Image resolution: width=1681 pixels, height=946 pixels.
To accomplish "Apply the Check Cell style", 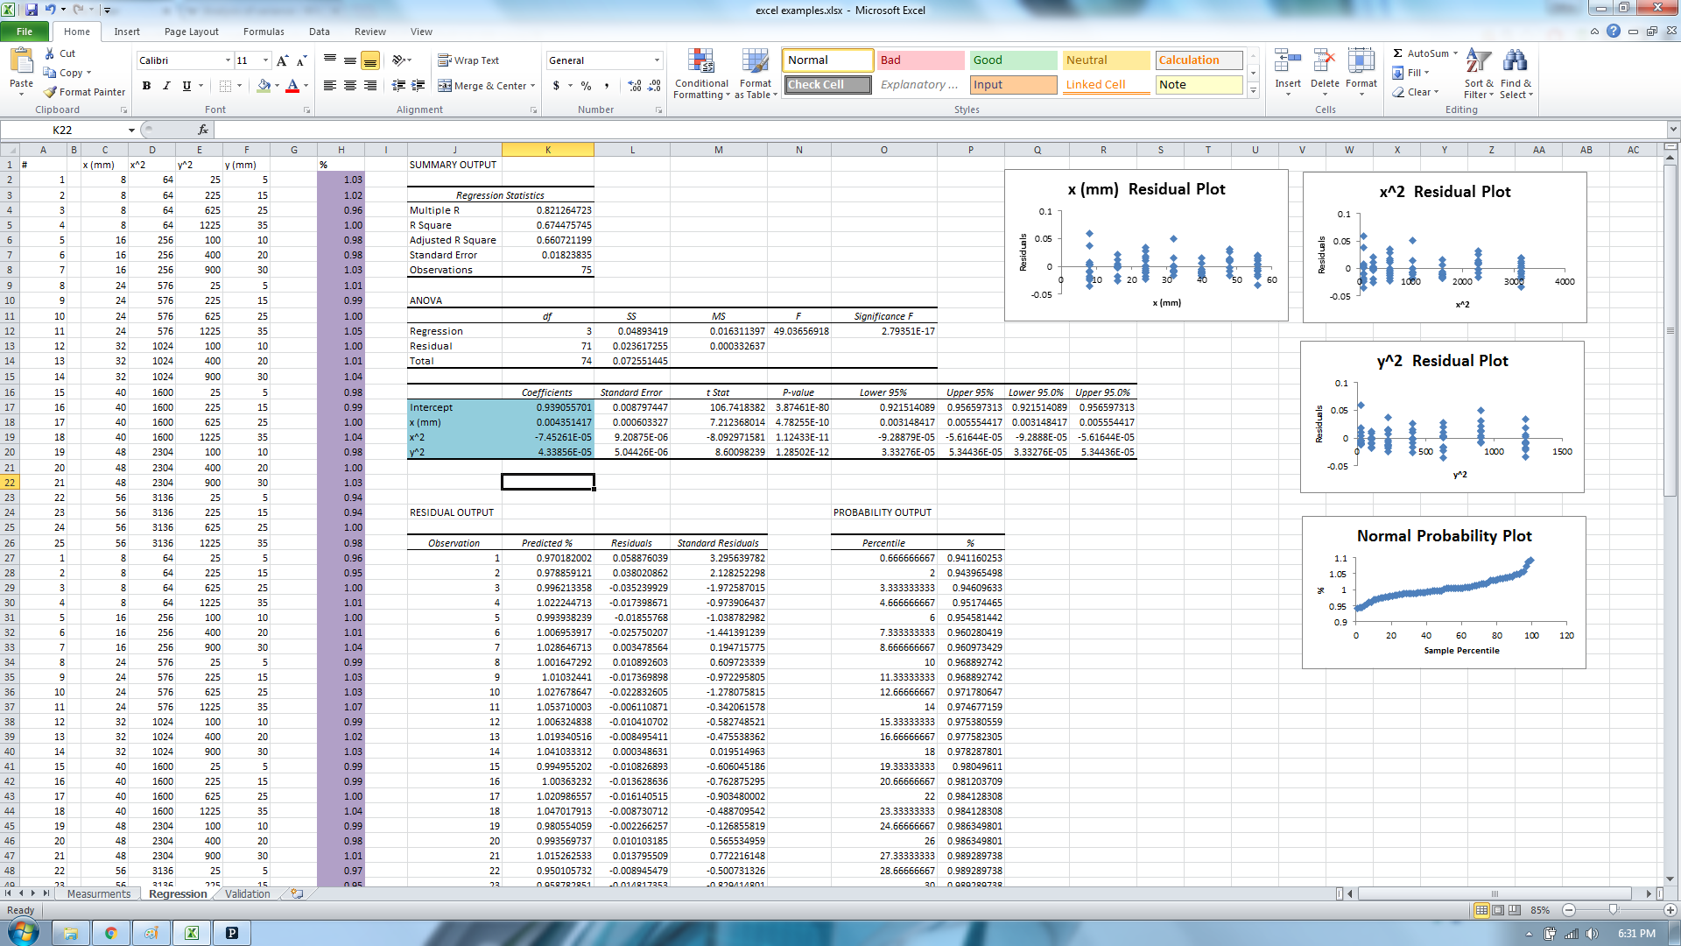I will 827,85.
